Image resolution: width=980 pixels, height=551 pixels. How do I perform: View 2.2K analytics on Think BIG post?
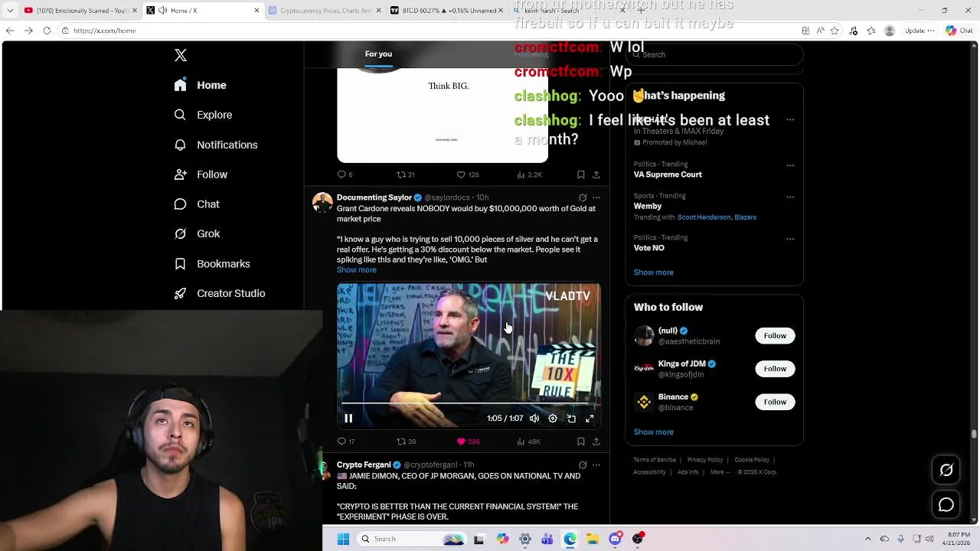[529, 174]
